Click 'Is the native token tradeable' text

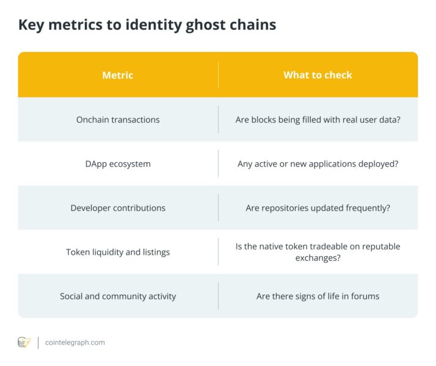pos(318,246)
